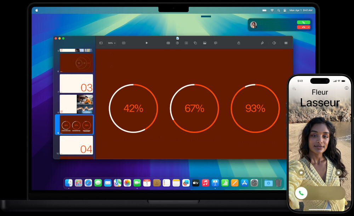Click caller avatar in call notification
The width and height of the screenshot is (354, 216).
253,25
